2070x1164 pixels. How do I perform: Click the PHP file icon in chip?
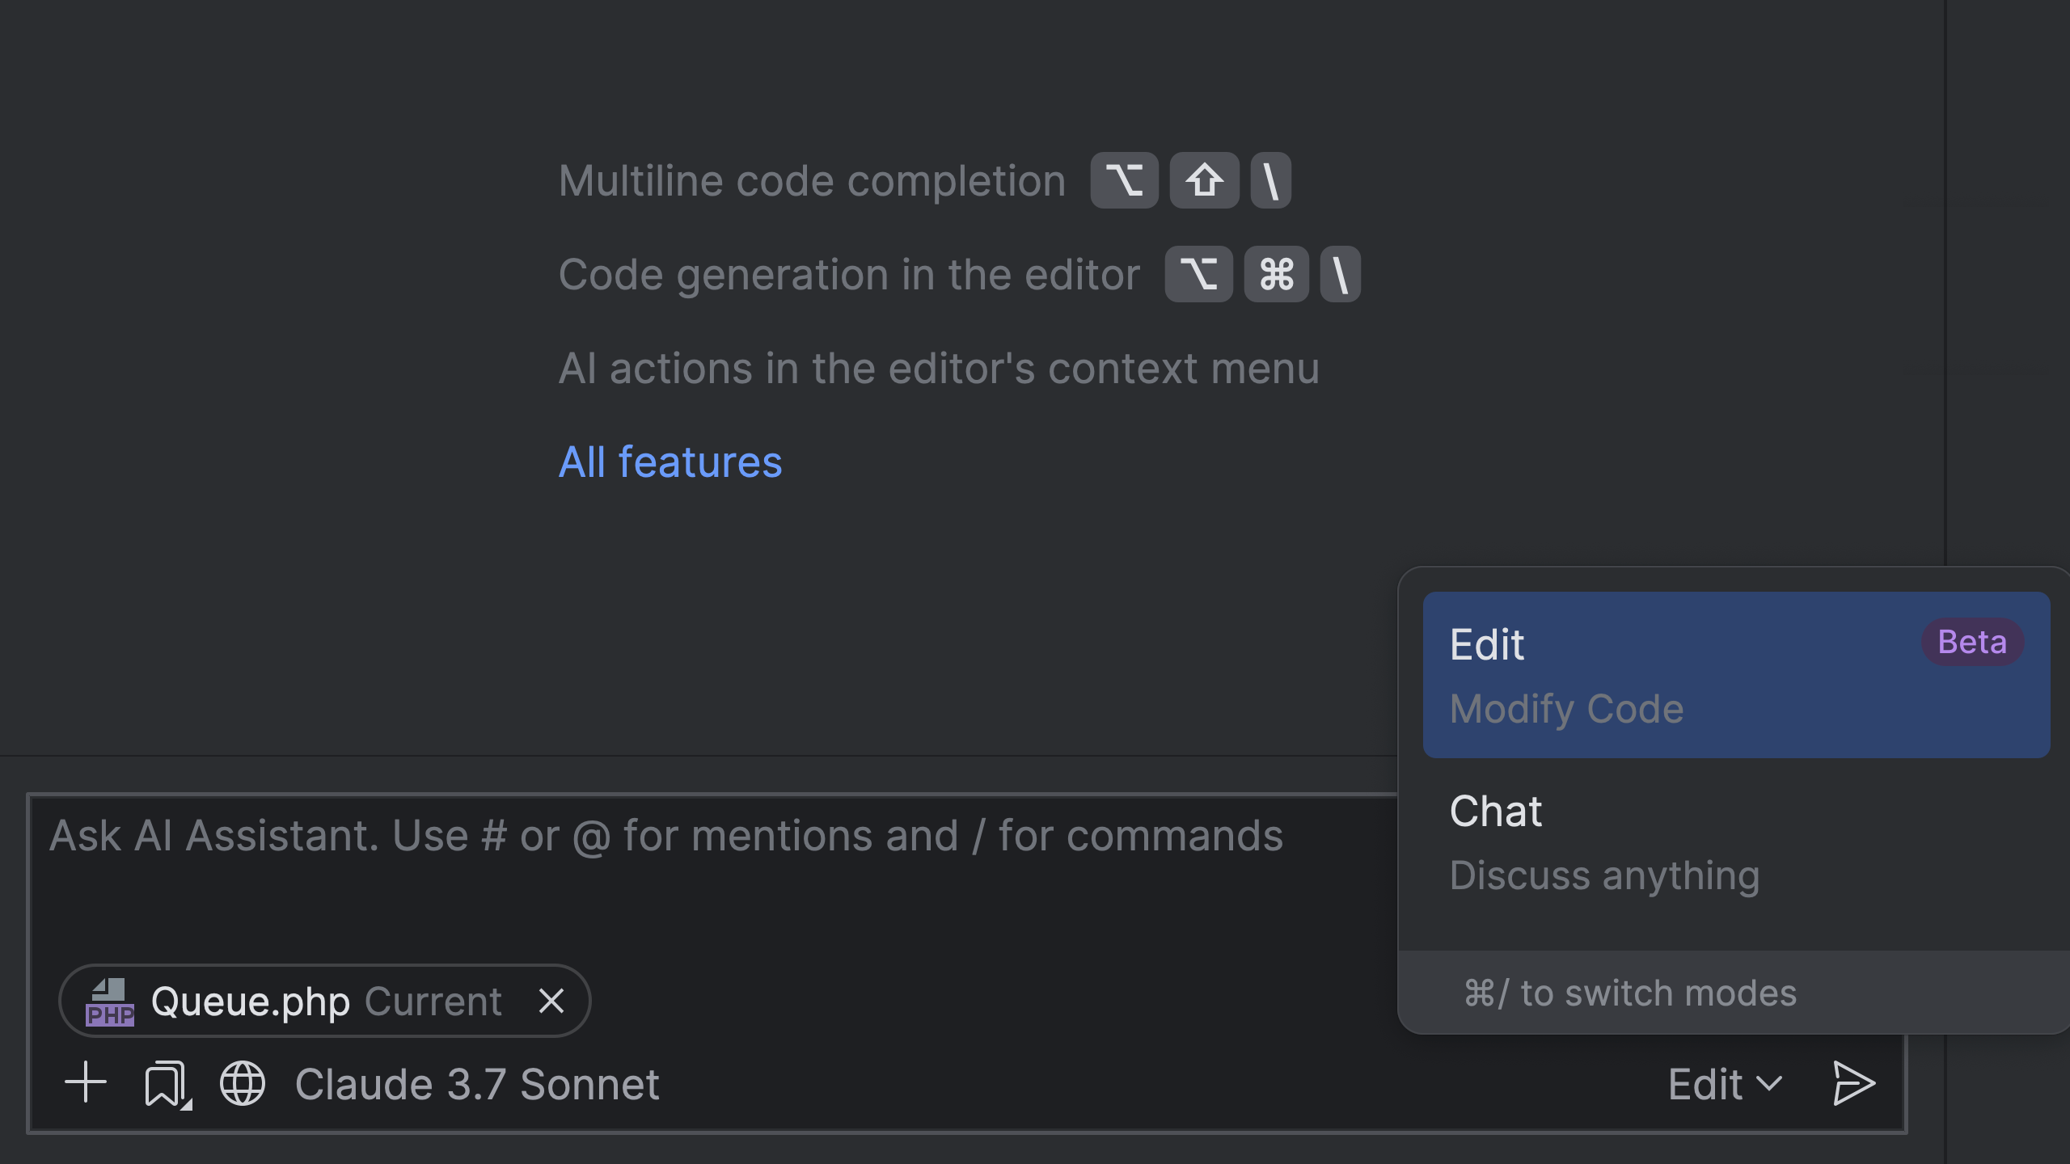[110, 1002]
